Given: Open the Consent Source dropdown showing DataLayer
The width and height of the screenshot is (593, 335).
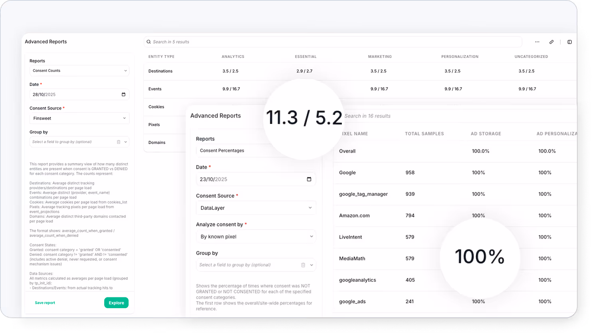Looking at the screenshot, I should coord(256,208).
